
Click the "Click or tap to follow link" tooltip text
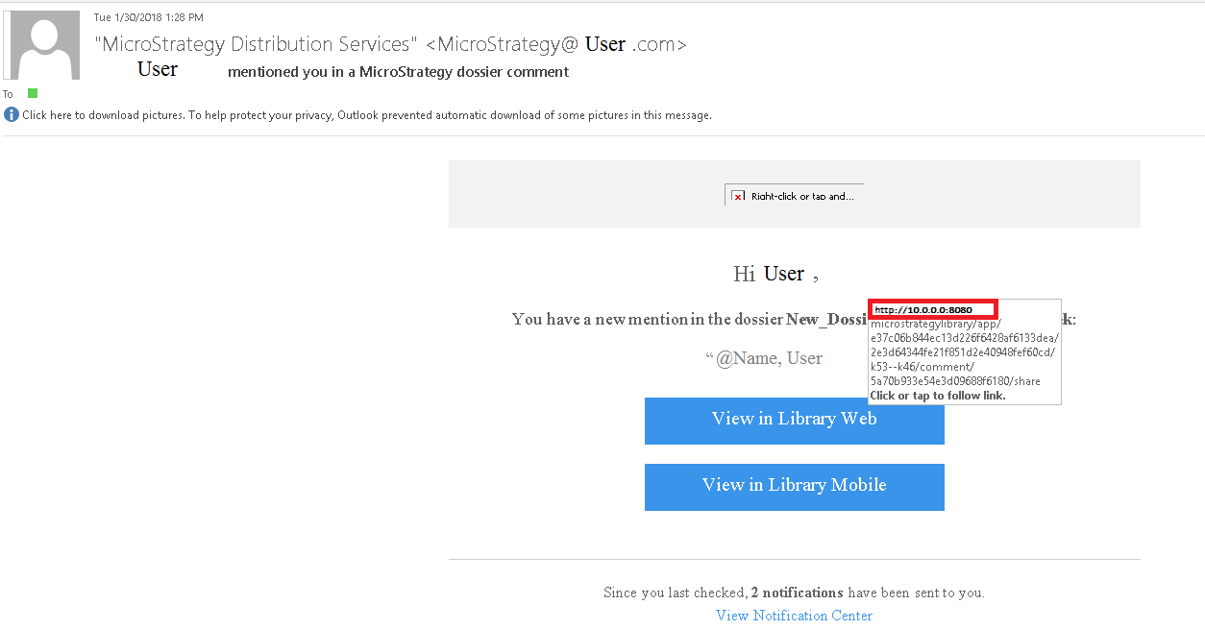937,396
